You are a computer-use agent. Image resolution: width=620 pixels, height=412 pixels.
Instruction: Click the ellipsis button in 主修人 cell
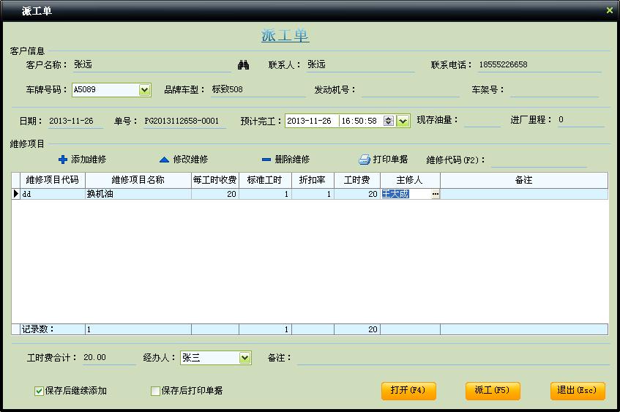[x=436, y=194]
